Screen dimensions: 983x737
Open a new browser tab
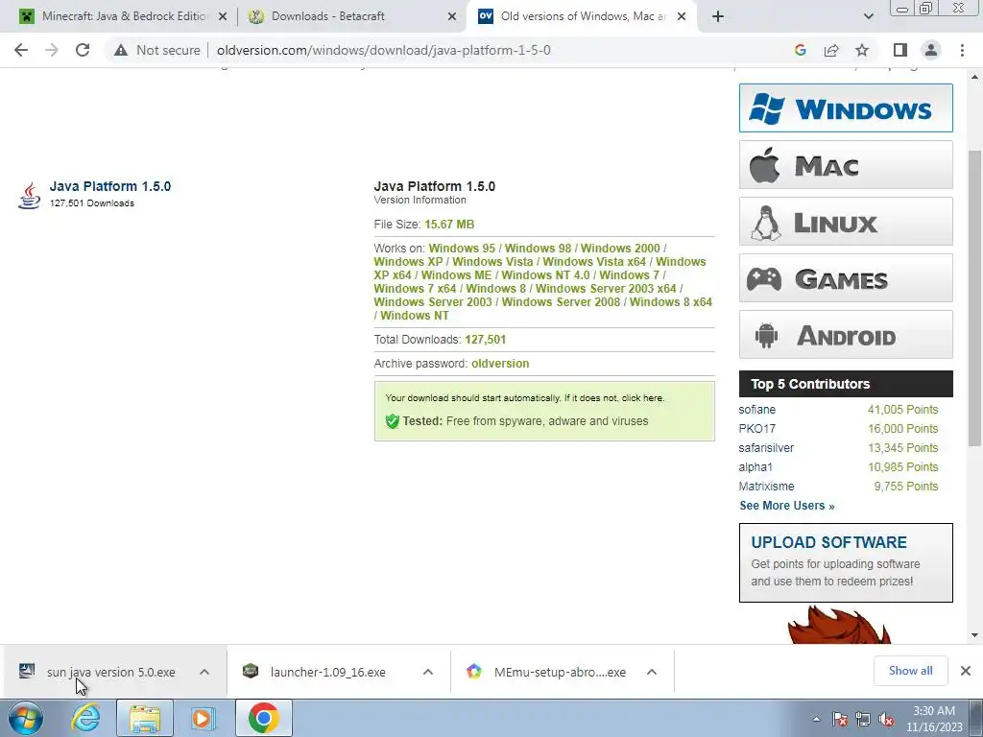coord(718,16)
